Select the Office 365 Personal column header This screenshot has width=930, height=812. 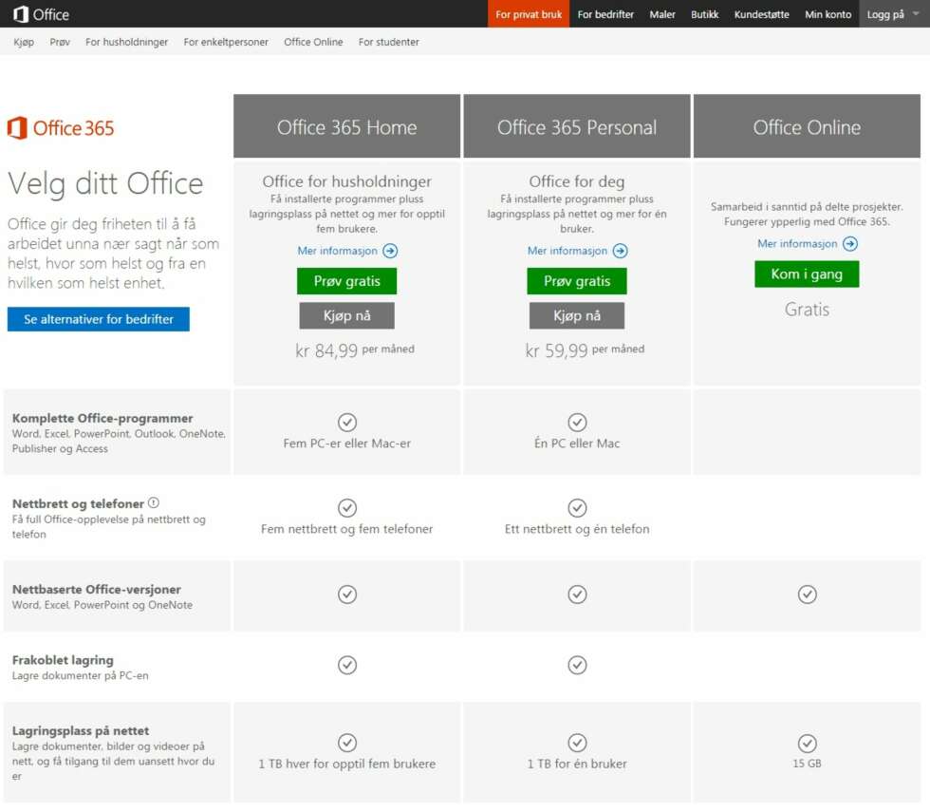click(577, 125)
